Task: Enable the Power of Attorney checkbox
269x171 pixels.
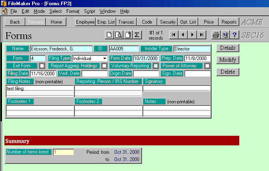Action: pos(207,66)
